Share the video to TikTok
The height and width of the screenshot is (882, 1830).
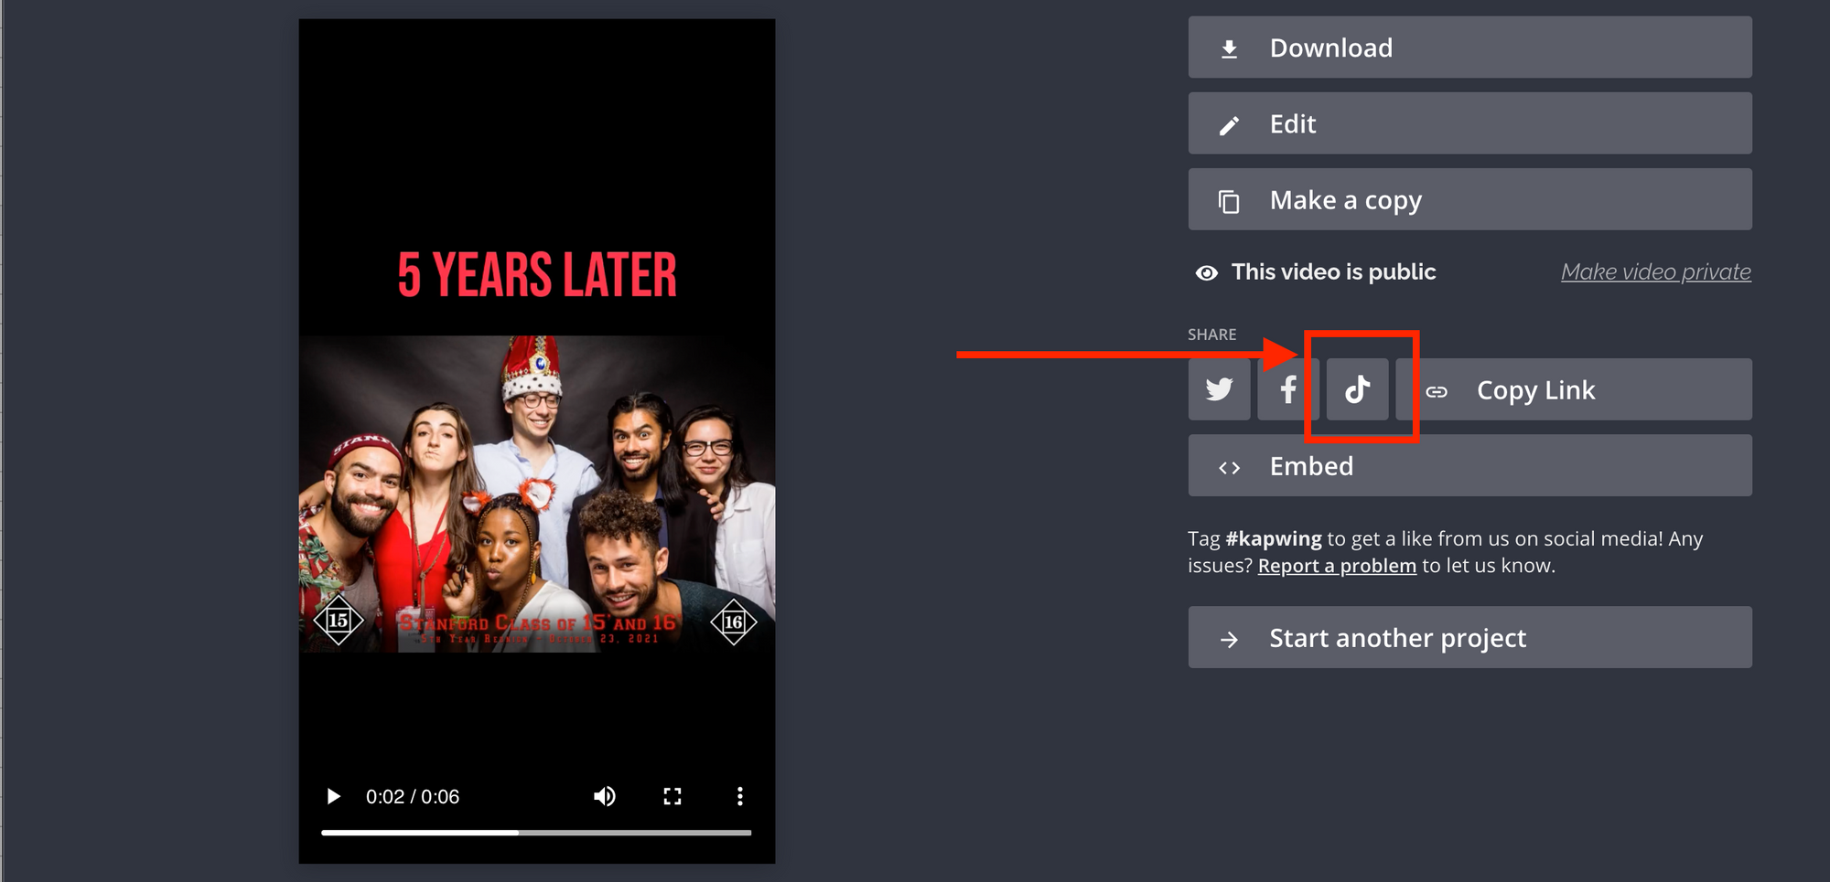point(1357,389)
